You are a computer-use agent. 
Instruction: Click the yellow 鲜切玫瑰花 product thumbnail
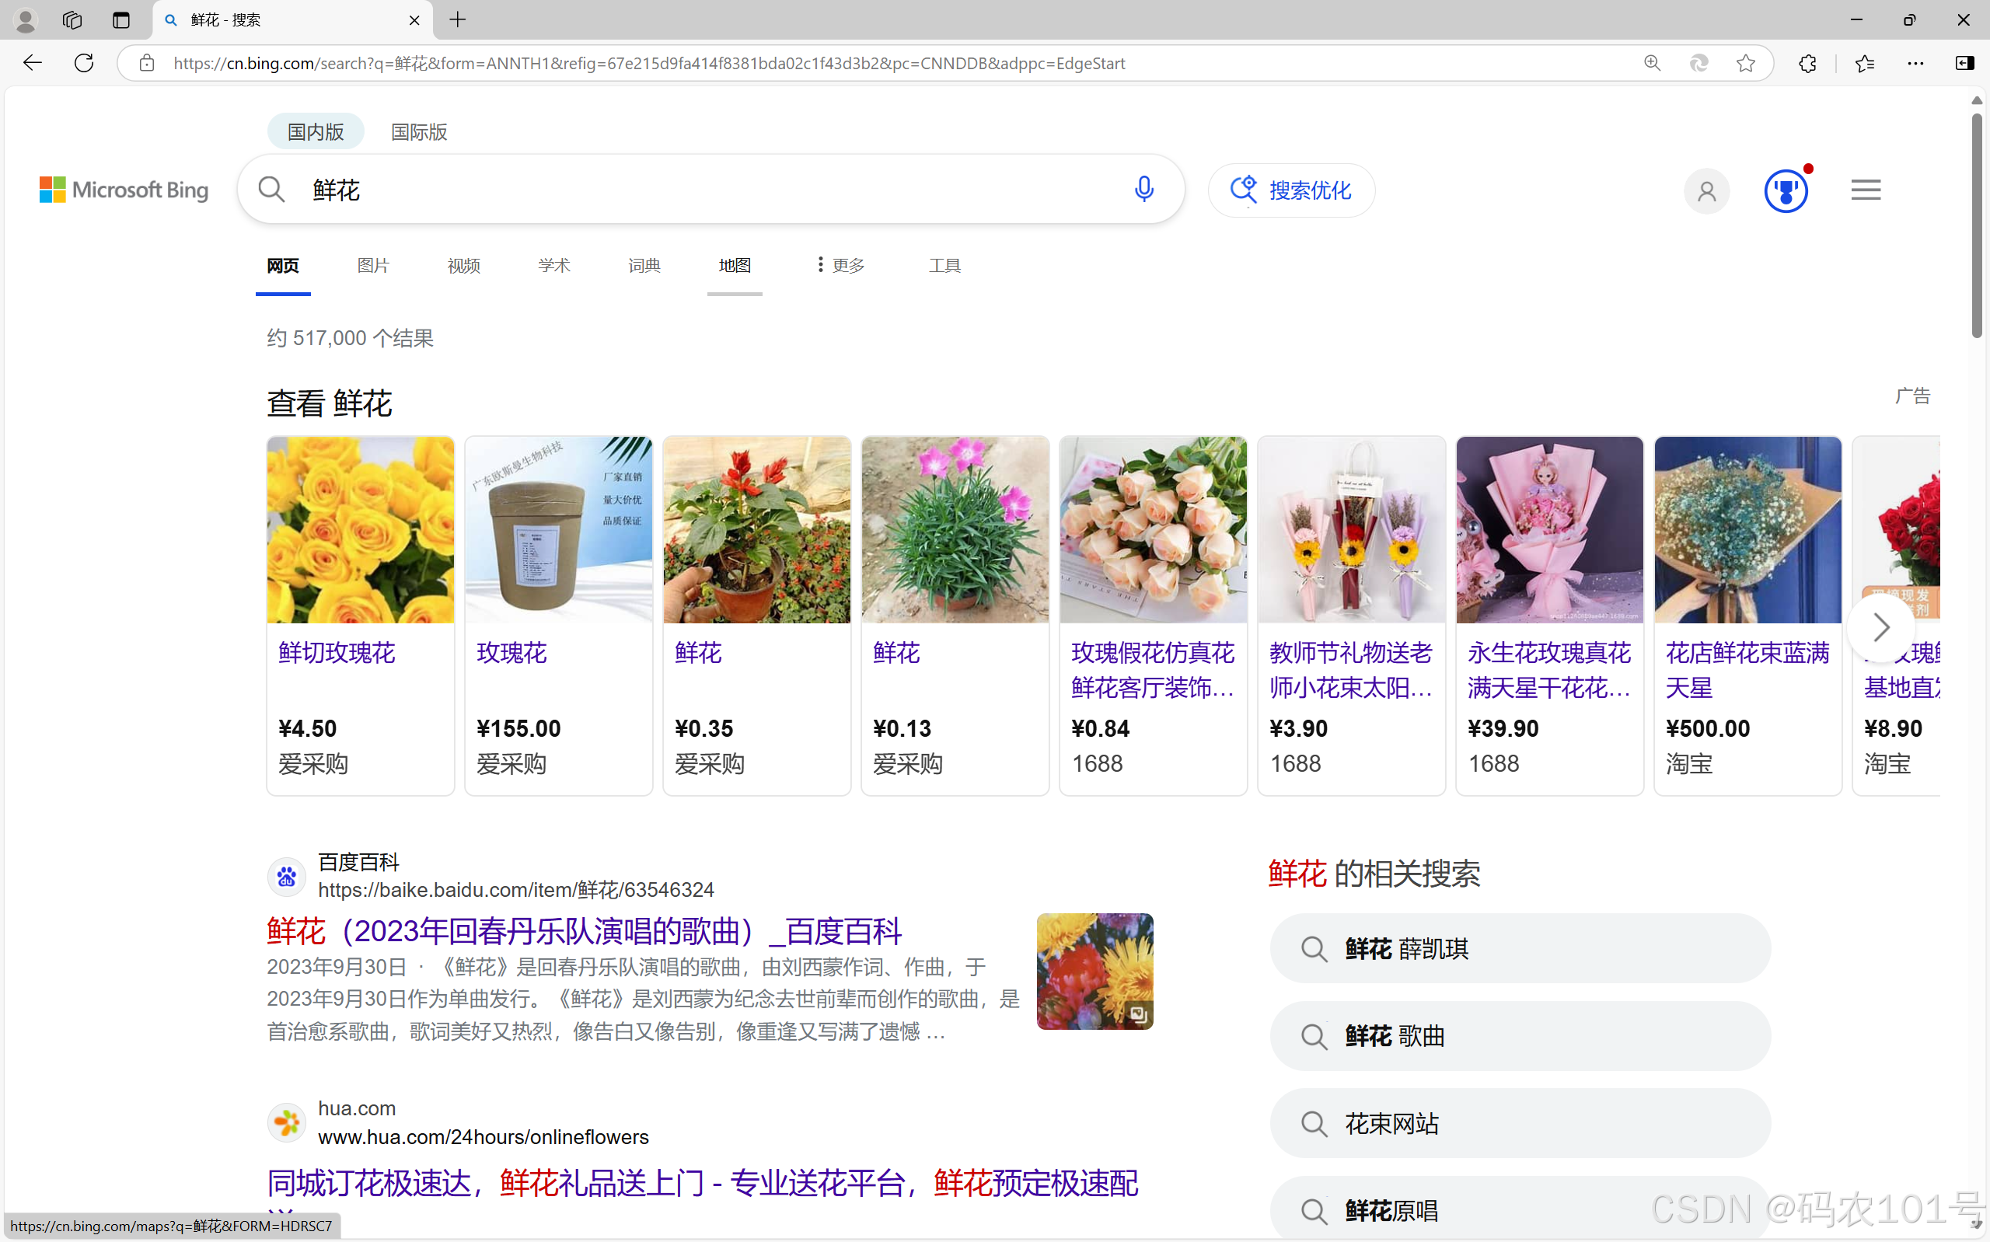[x=360, y=529]
